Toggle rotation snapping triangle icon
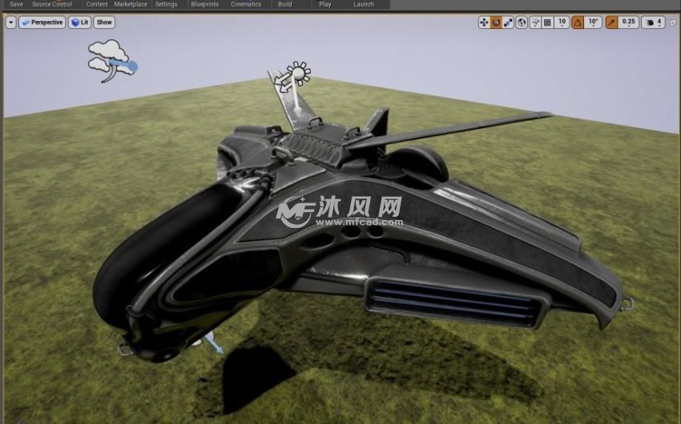Image resolution: width=681 pixels, height=424 pixels. point(578,22)
